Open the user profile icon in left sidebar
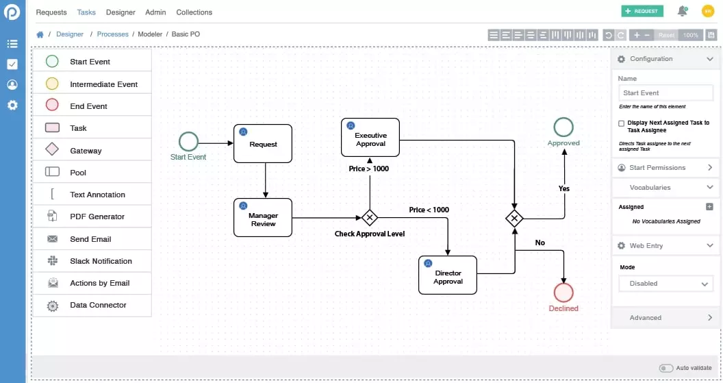This screenshot has height=383, width=723. click(x=12, y=84)
